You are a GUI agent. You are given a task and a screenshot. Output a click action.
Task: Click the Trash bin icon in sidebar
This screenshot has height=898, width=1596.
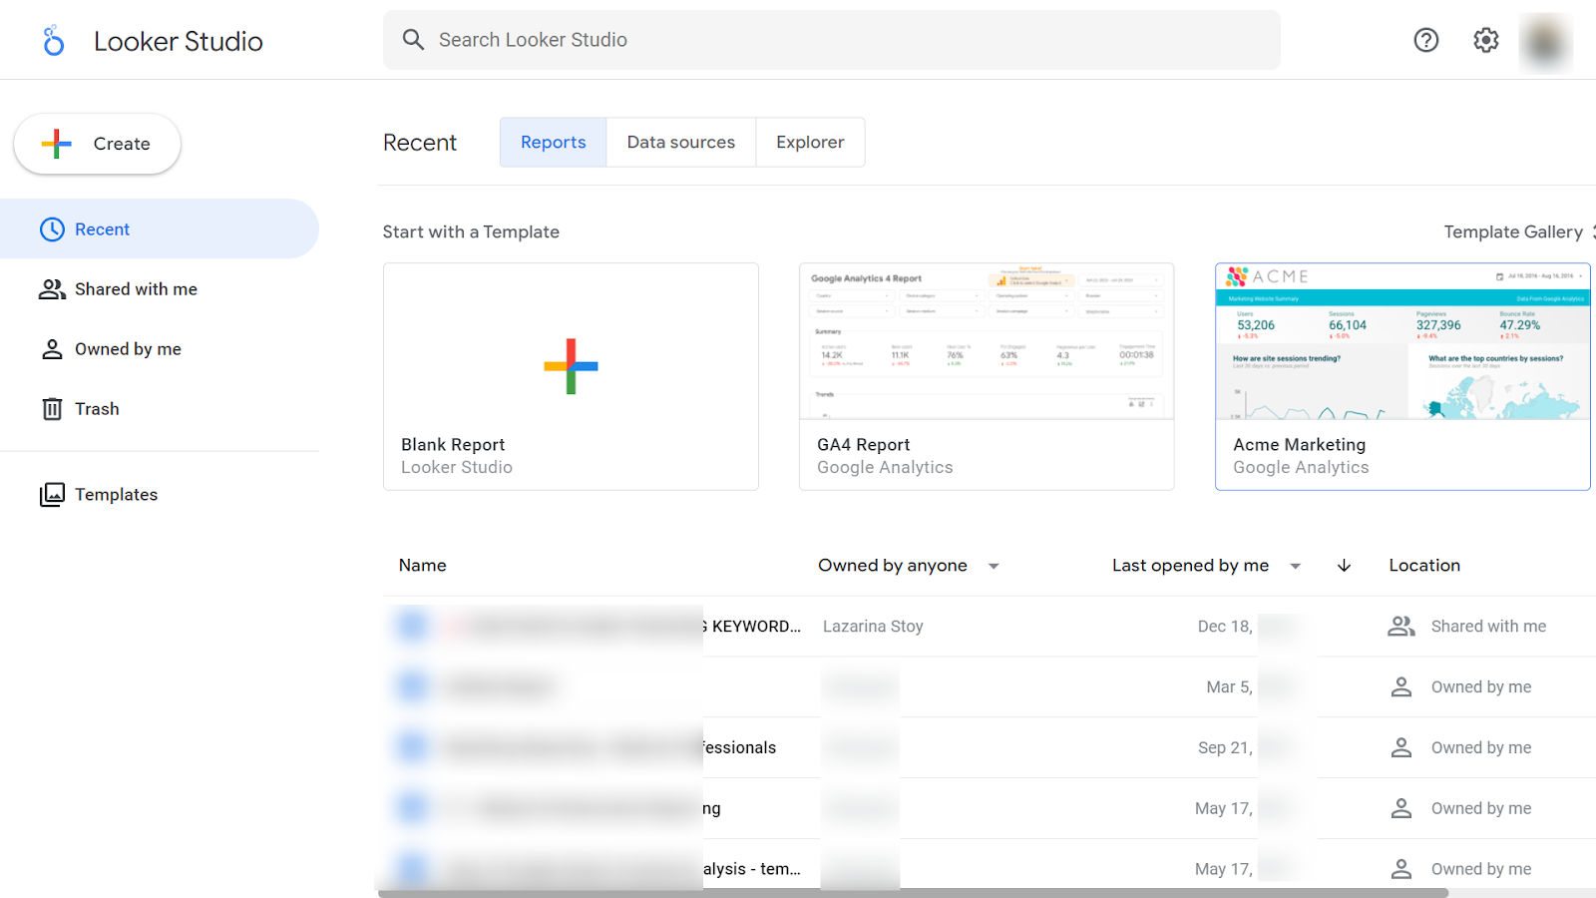52,409
